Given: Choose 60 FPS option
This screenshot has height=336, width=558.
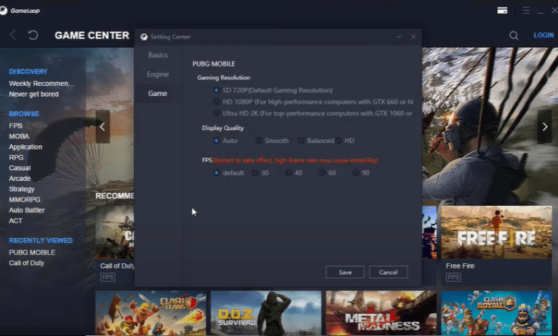Looking at the screenshot, I should pyautogui.click(x=322, y=173).
